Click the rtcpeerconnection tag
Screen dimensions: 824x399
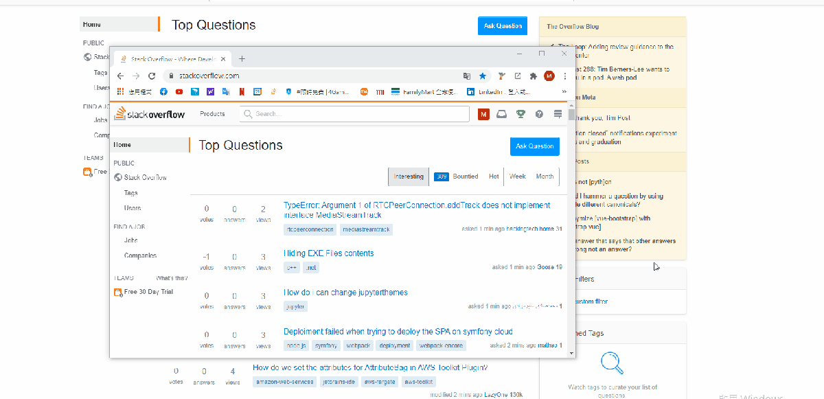[310, 229]
